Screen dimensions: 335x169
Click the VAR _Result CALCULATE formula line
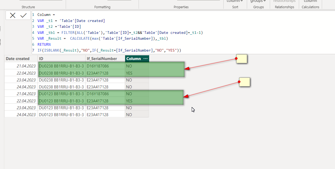[103, 38]
